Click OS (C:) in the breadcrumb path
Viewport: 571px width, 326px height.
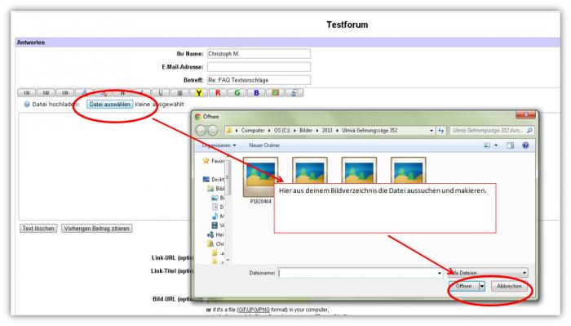(282, 130)
